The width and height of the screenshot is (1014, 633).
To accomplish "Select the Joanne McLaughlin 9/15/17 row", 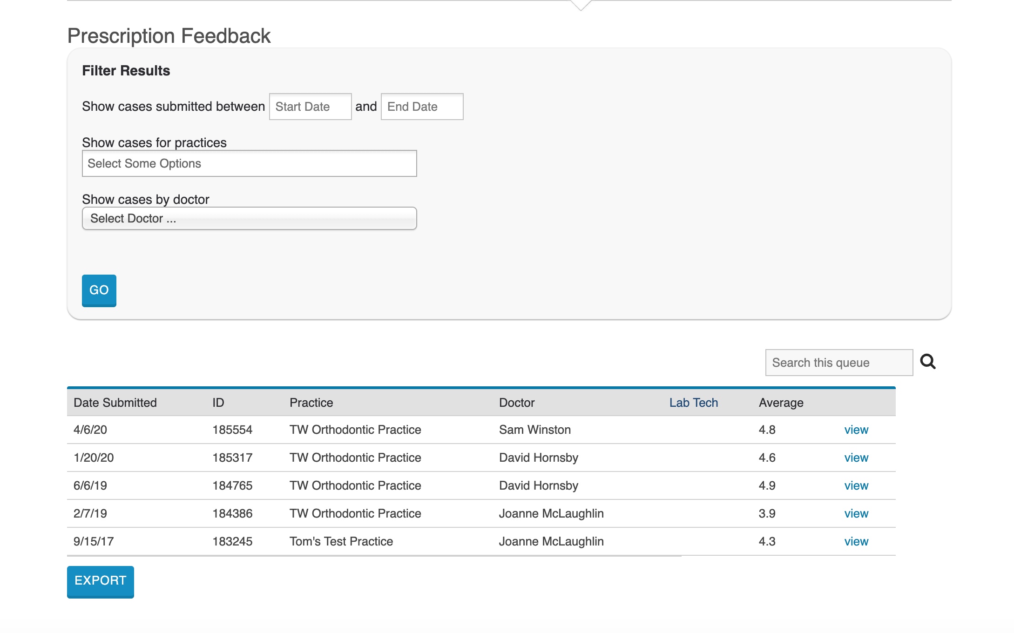I will [x=551, y=541].
